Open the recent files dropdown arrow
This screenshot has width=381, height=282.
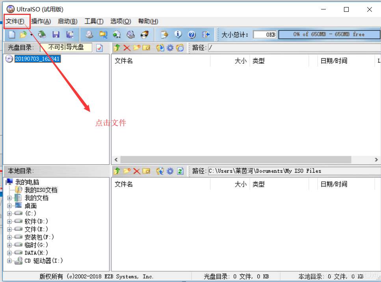[x=32, y=35]
